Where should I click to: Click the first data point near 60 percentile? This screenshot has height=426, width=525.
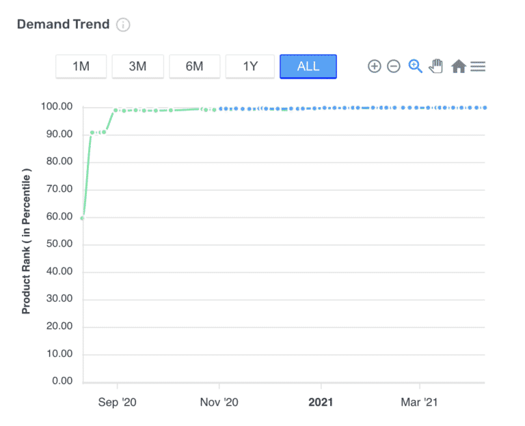click(83, 218)
